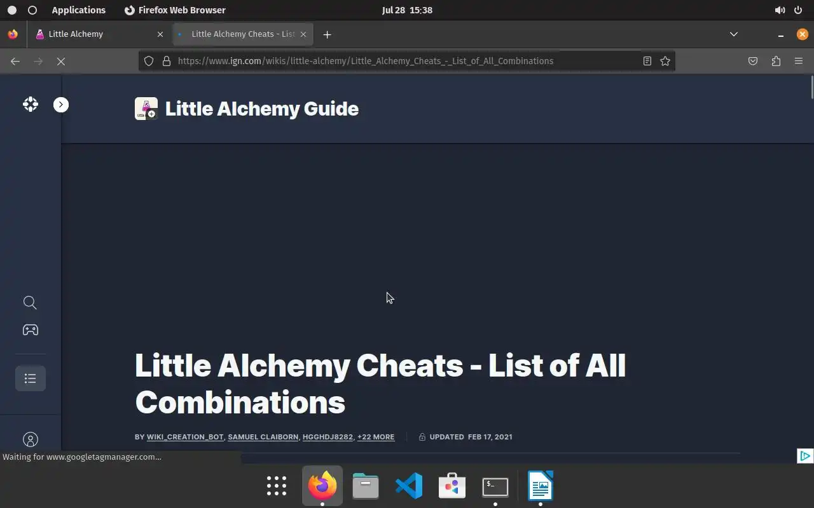Open the game controller icon in the sidebar
814x508 pixels.
(30, 330)
